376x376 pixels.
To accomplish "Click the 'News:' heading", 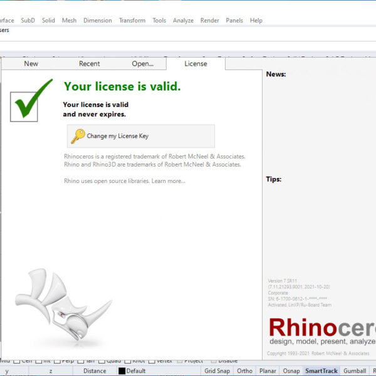I will pyautogui.click(x=276, y=74).
